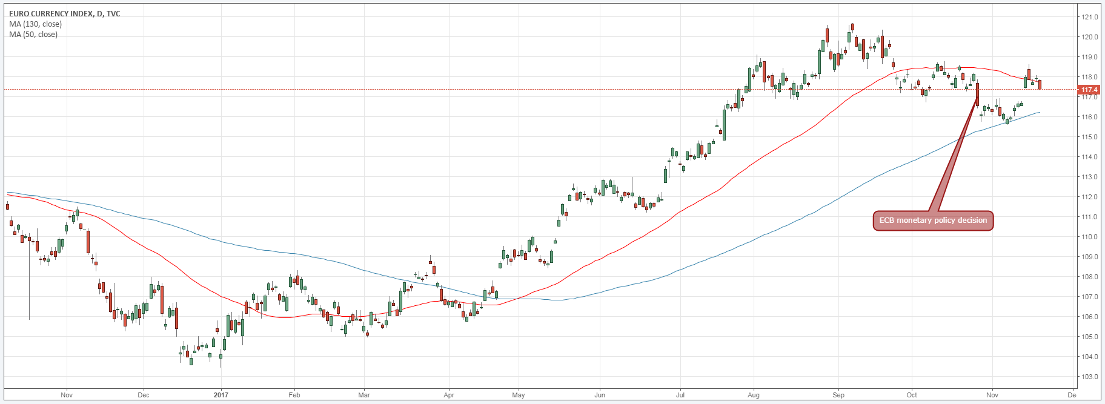Image resolution: width=1105 pixels, height=404 pixels.
Task: Select the MA (50, close) indicator label
Action: [x=33, y=35]
